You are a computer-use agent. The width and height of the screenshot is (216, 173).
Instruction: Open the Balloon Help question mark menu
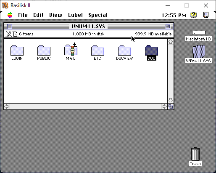(193, 15)
